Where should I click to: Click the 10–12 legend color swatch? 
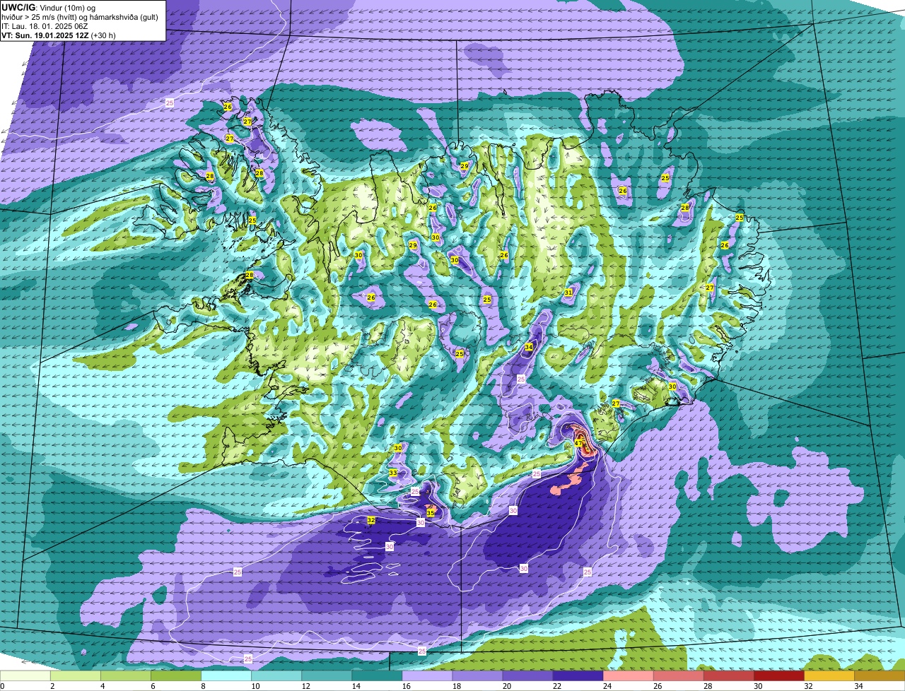(277, 675)
